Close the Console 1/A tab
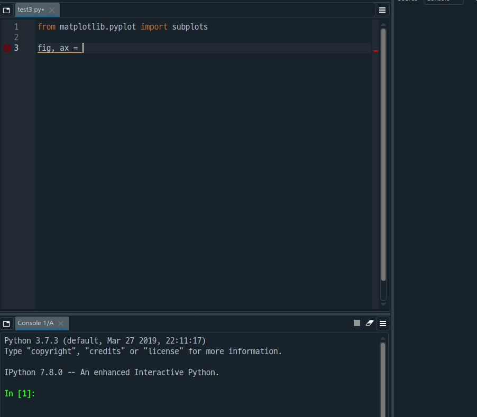 pos(60,323)
